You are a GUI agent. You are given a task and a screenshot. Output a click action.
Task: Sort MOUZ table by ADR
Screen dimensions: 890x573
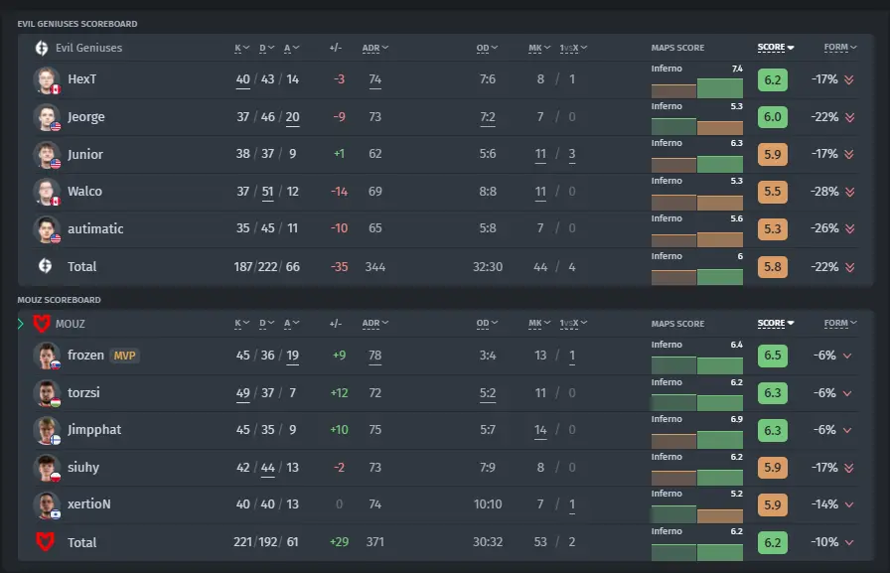tap(375, 324)
